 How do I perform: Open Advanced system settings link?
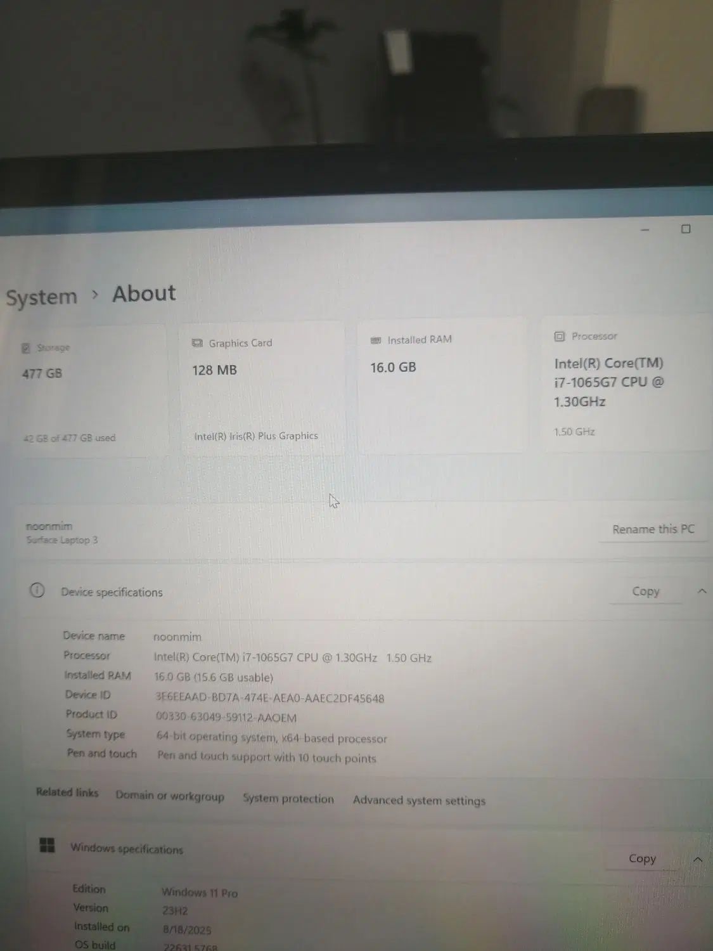(419, 801)
